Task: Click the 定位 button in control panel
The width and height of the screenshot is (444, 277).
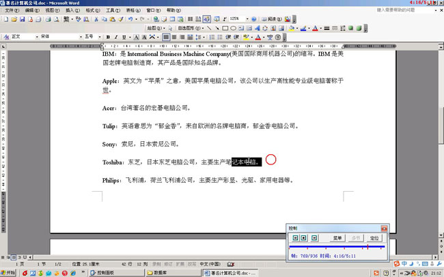Action: point(374,238)
